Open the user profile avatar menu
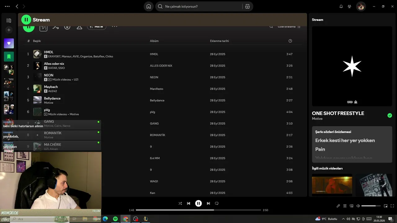397x223 pixels. coord(361,7)
